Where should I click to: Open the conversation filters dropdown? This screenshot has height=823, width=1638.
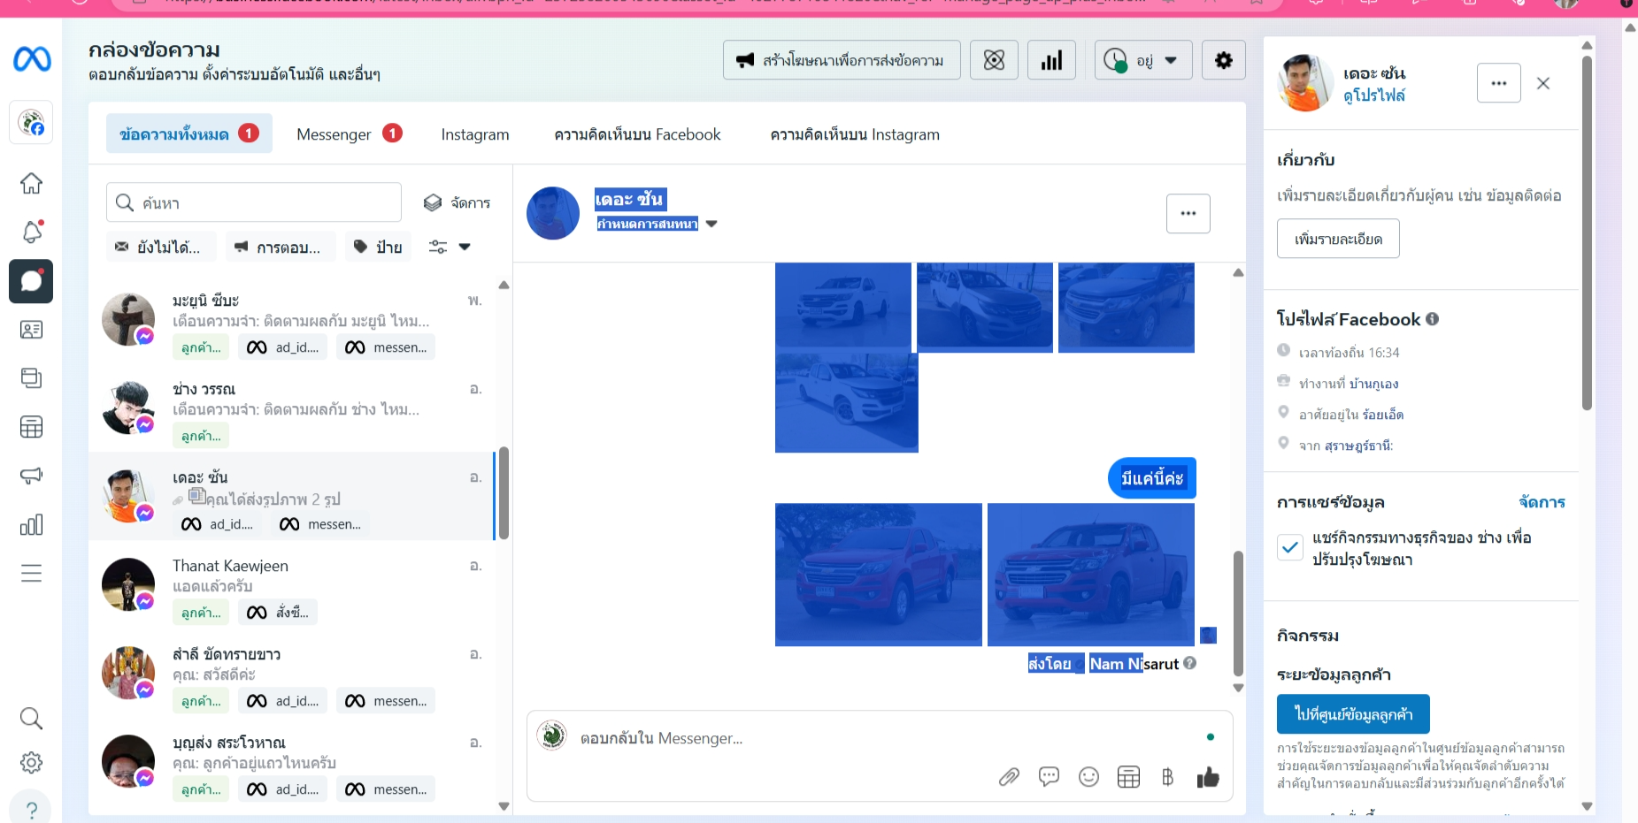tap(450, 247)
